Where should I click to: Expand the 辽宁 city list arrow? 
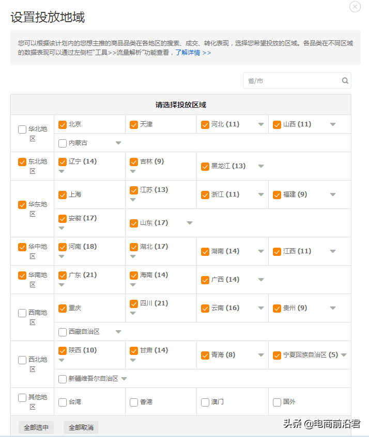[62, 171]
